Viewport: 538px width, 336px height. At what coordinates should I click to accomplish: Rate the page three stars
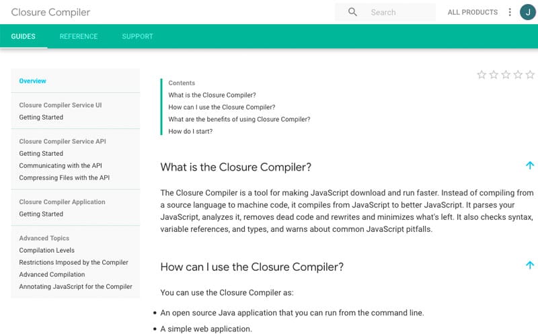(x=506, y=75)
